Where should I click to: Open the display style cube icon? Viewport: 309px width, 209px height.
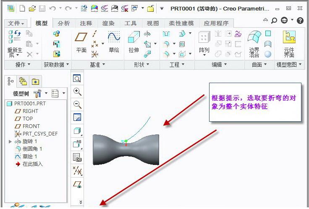click(x=77, y=131)
